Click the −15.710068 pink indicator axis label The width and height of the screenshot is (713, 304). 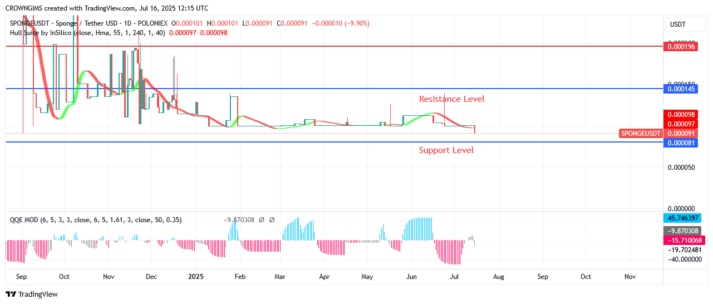pyautogui.click(x=684, y=240)
